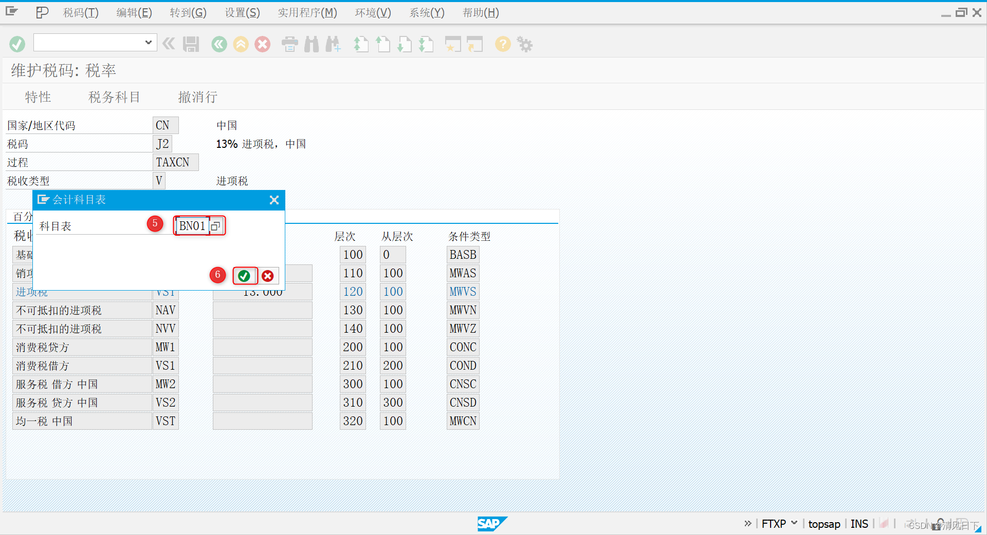Expand the FTXP dropdown in the status bar

795,523
